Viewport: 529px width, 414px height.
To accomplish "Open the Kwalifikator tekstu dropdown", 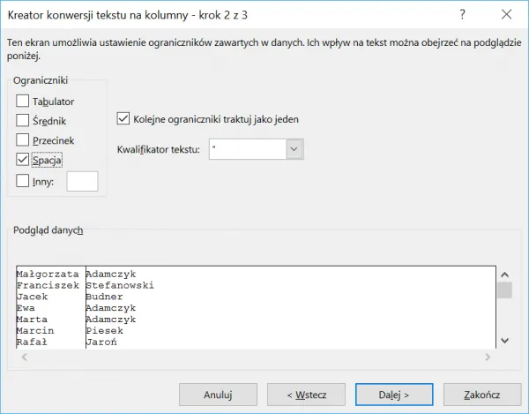I will (x=294, y=149).
